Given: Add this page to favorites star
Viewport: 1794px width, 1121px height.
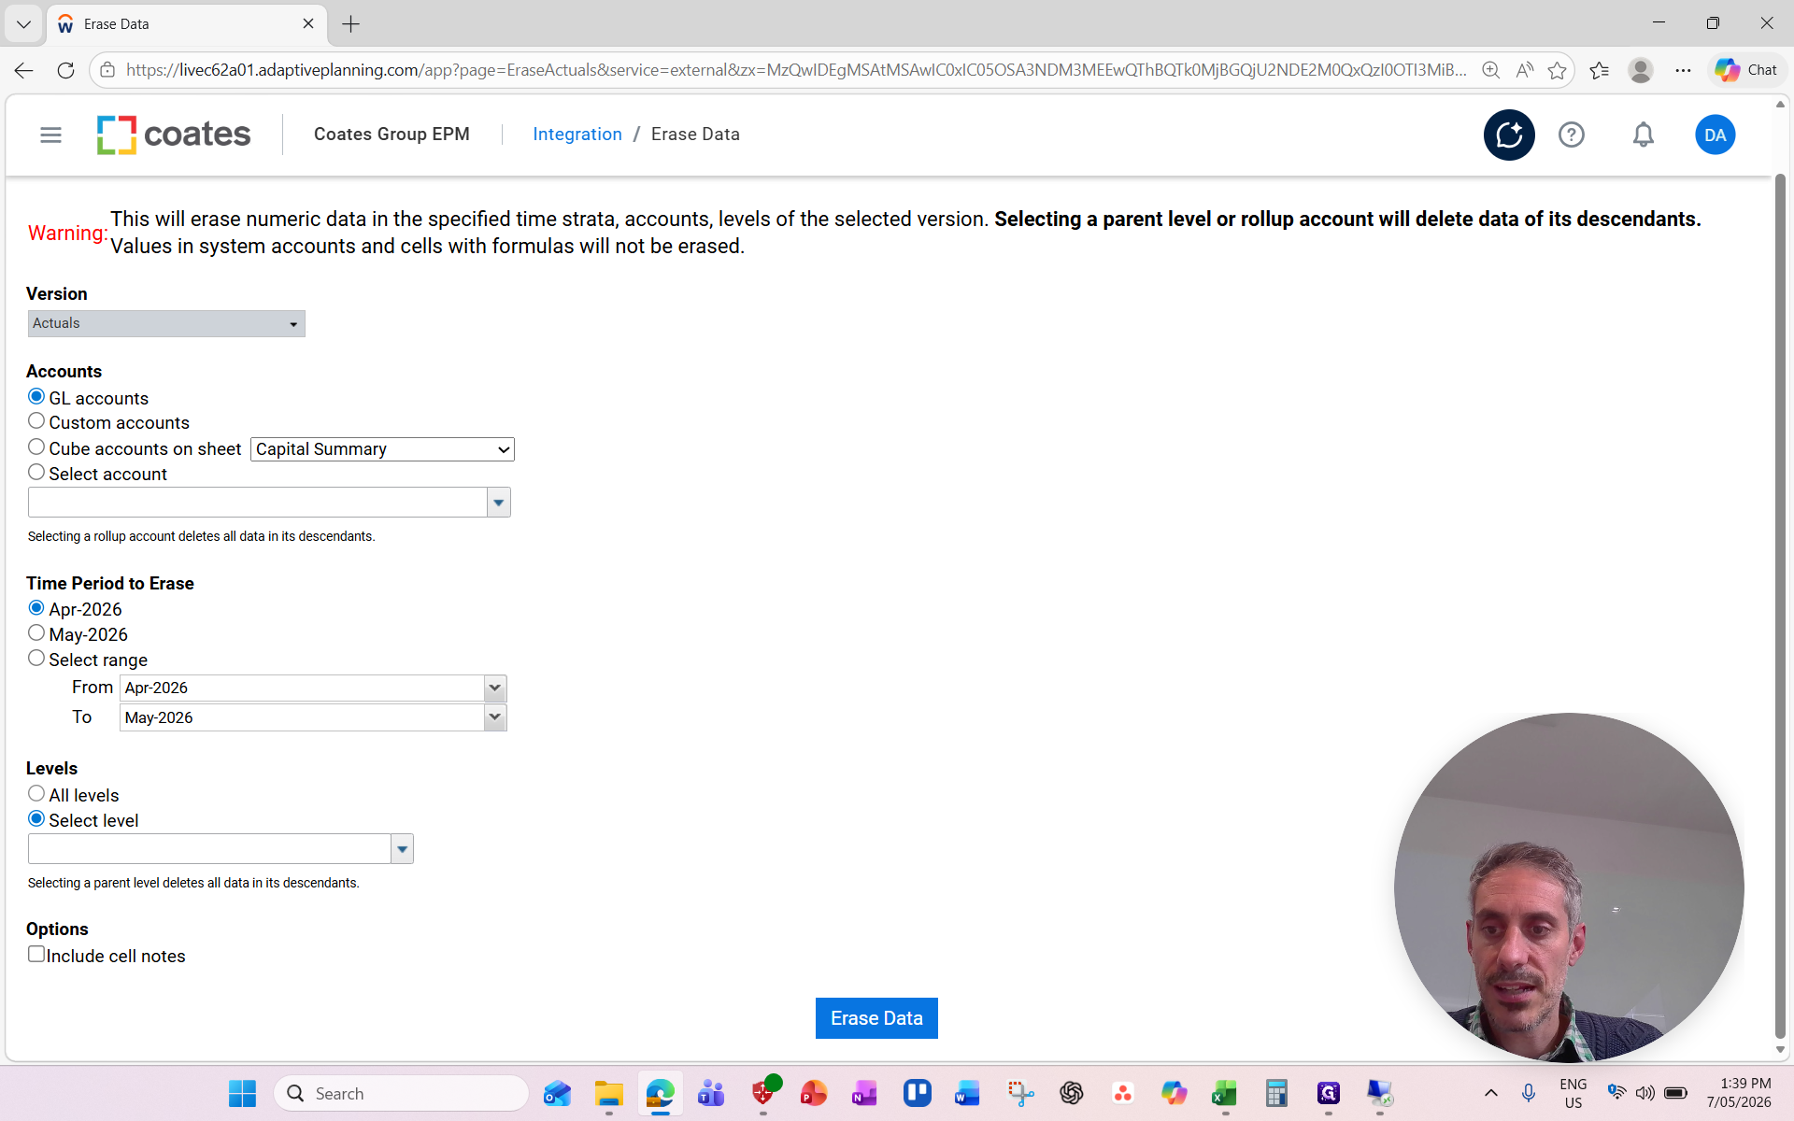Looking at the screenshot, I should click(1557, 70).
